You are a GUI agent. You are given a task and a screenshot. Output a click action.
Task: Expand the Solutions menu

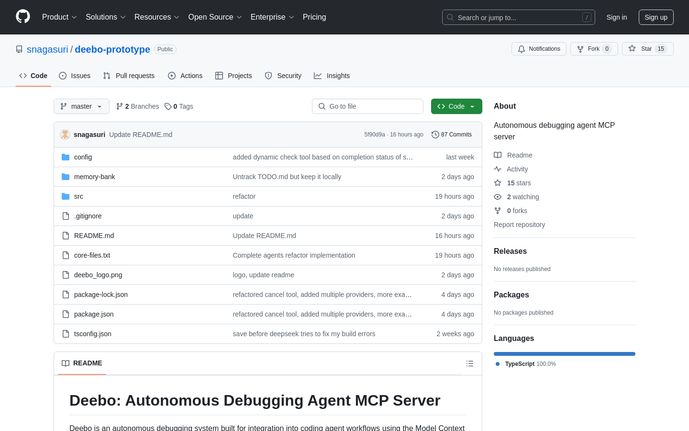pyautogui.click(x=106, y=17)
